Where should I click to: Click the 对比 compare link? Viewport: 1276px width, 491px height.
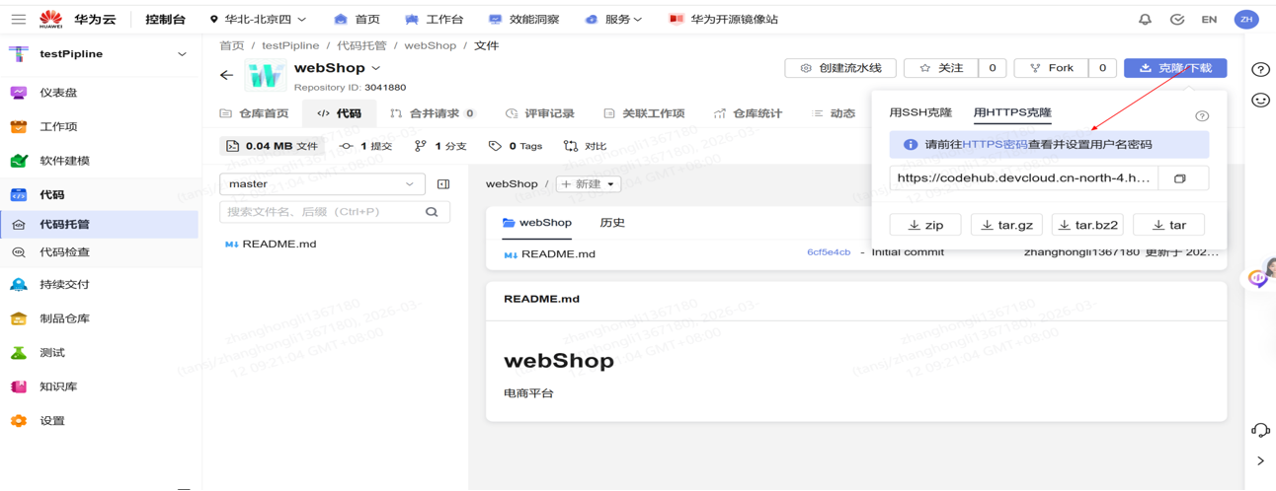(x=585, y=146)
